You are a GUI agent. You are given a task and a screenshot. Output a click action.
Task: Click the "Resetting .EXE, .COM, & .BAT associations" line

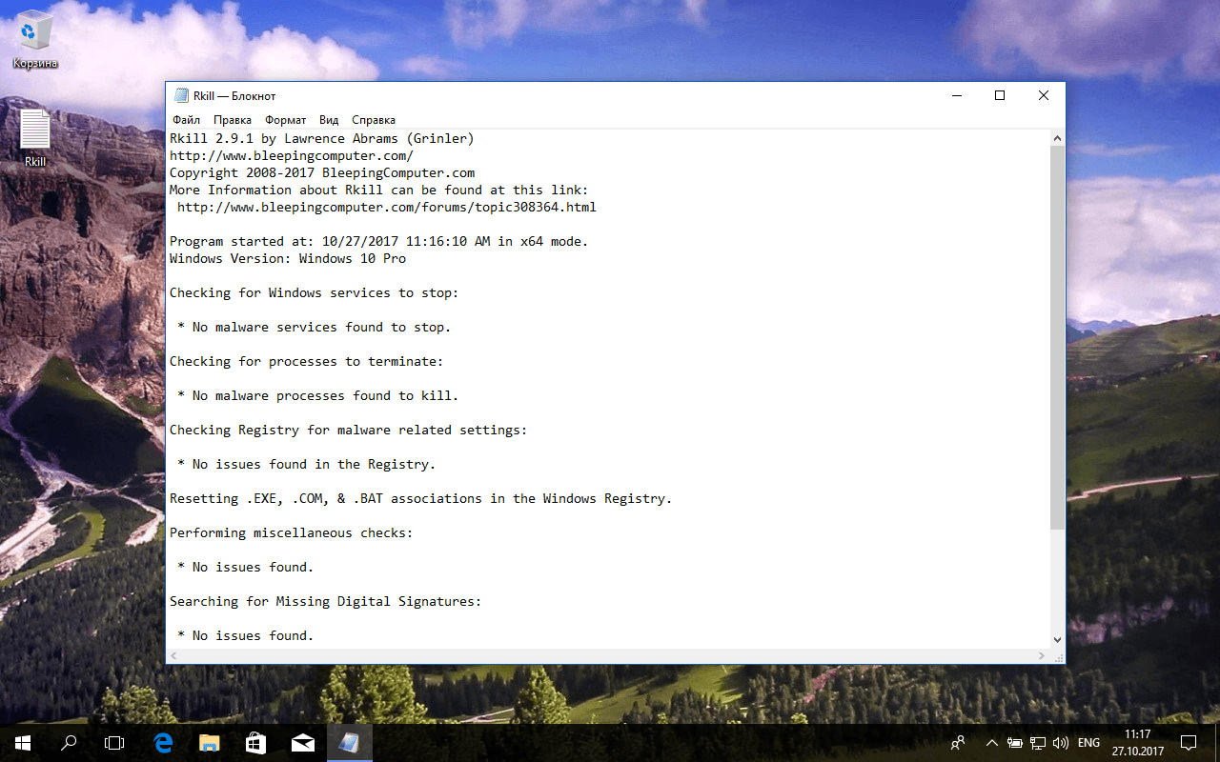[x=421, y=498]
